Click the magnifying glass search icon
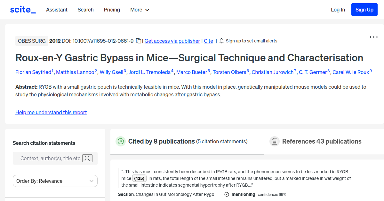384x201 pixels. point(87,158)
